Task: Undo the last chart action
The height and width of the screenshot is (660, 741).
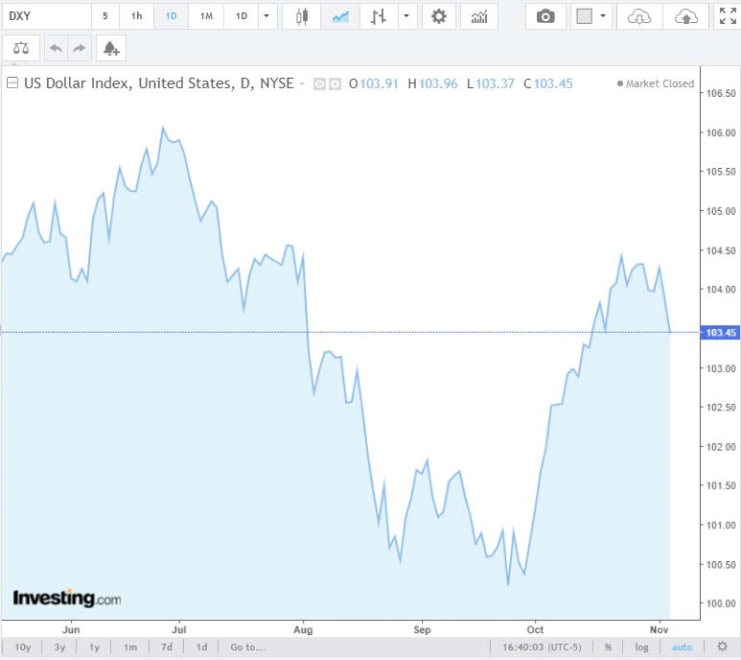Action: tap(56, 48)
